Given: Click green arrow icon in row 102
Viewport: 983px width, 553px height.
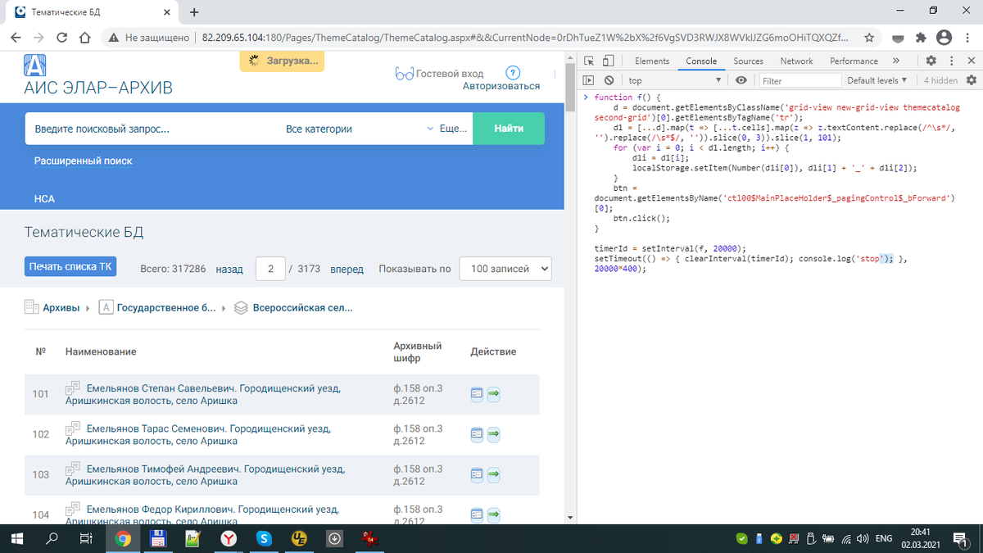Looking at the screenshot, I should (494, 434).
